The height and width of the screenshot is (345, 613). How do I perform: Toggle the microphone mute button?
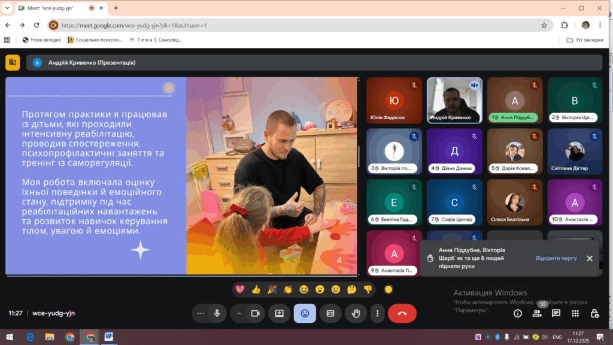click(x=217, y=313)
